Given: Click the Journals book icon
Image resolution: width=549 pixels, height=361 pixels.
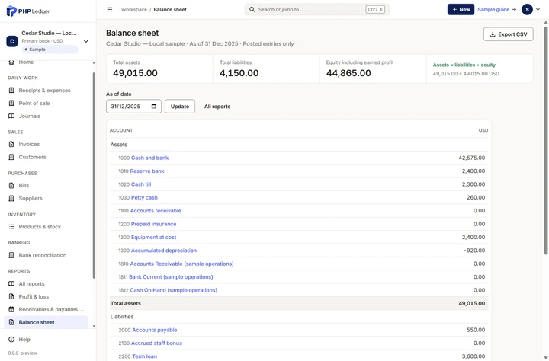Looking at the screenshot, I should click(x=11, y=116).
